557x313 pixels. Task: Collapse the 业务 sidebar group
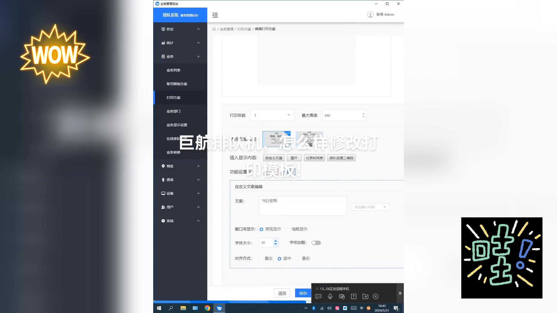point(180,57)
